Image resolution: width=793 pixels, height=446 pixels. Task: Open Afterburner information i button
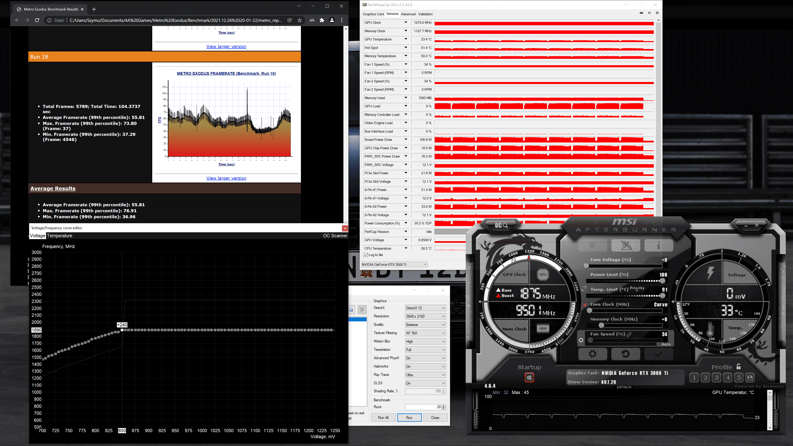(x=658, y=245)
